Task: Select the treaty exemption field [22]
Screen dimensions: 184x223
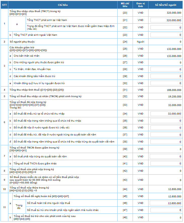Action: 166,27
